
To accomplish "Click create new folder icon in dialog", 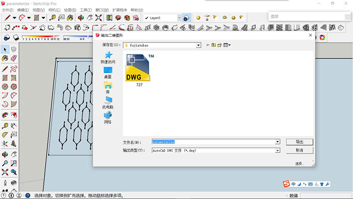I will click(x=220, y=45).
